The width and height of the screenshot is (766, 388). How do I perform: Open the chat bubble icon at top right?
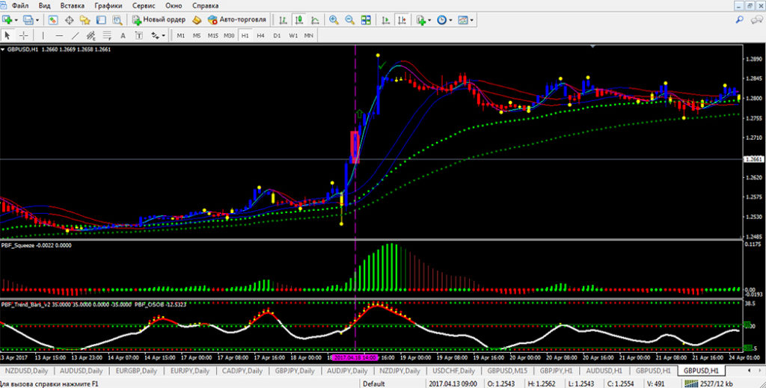(x=757, y=19)
